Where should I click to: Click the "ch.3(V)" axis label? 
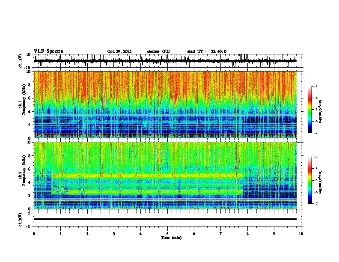[21, 220]
